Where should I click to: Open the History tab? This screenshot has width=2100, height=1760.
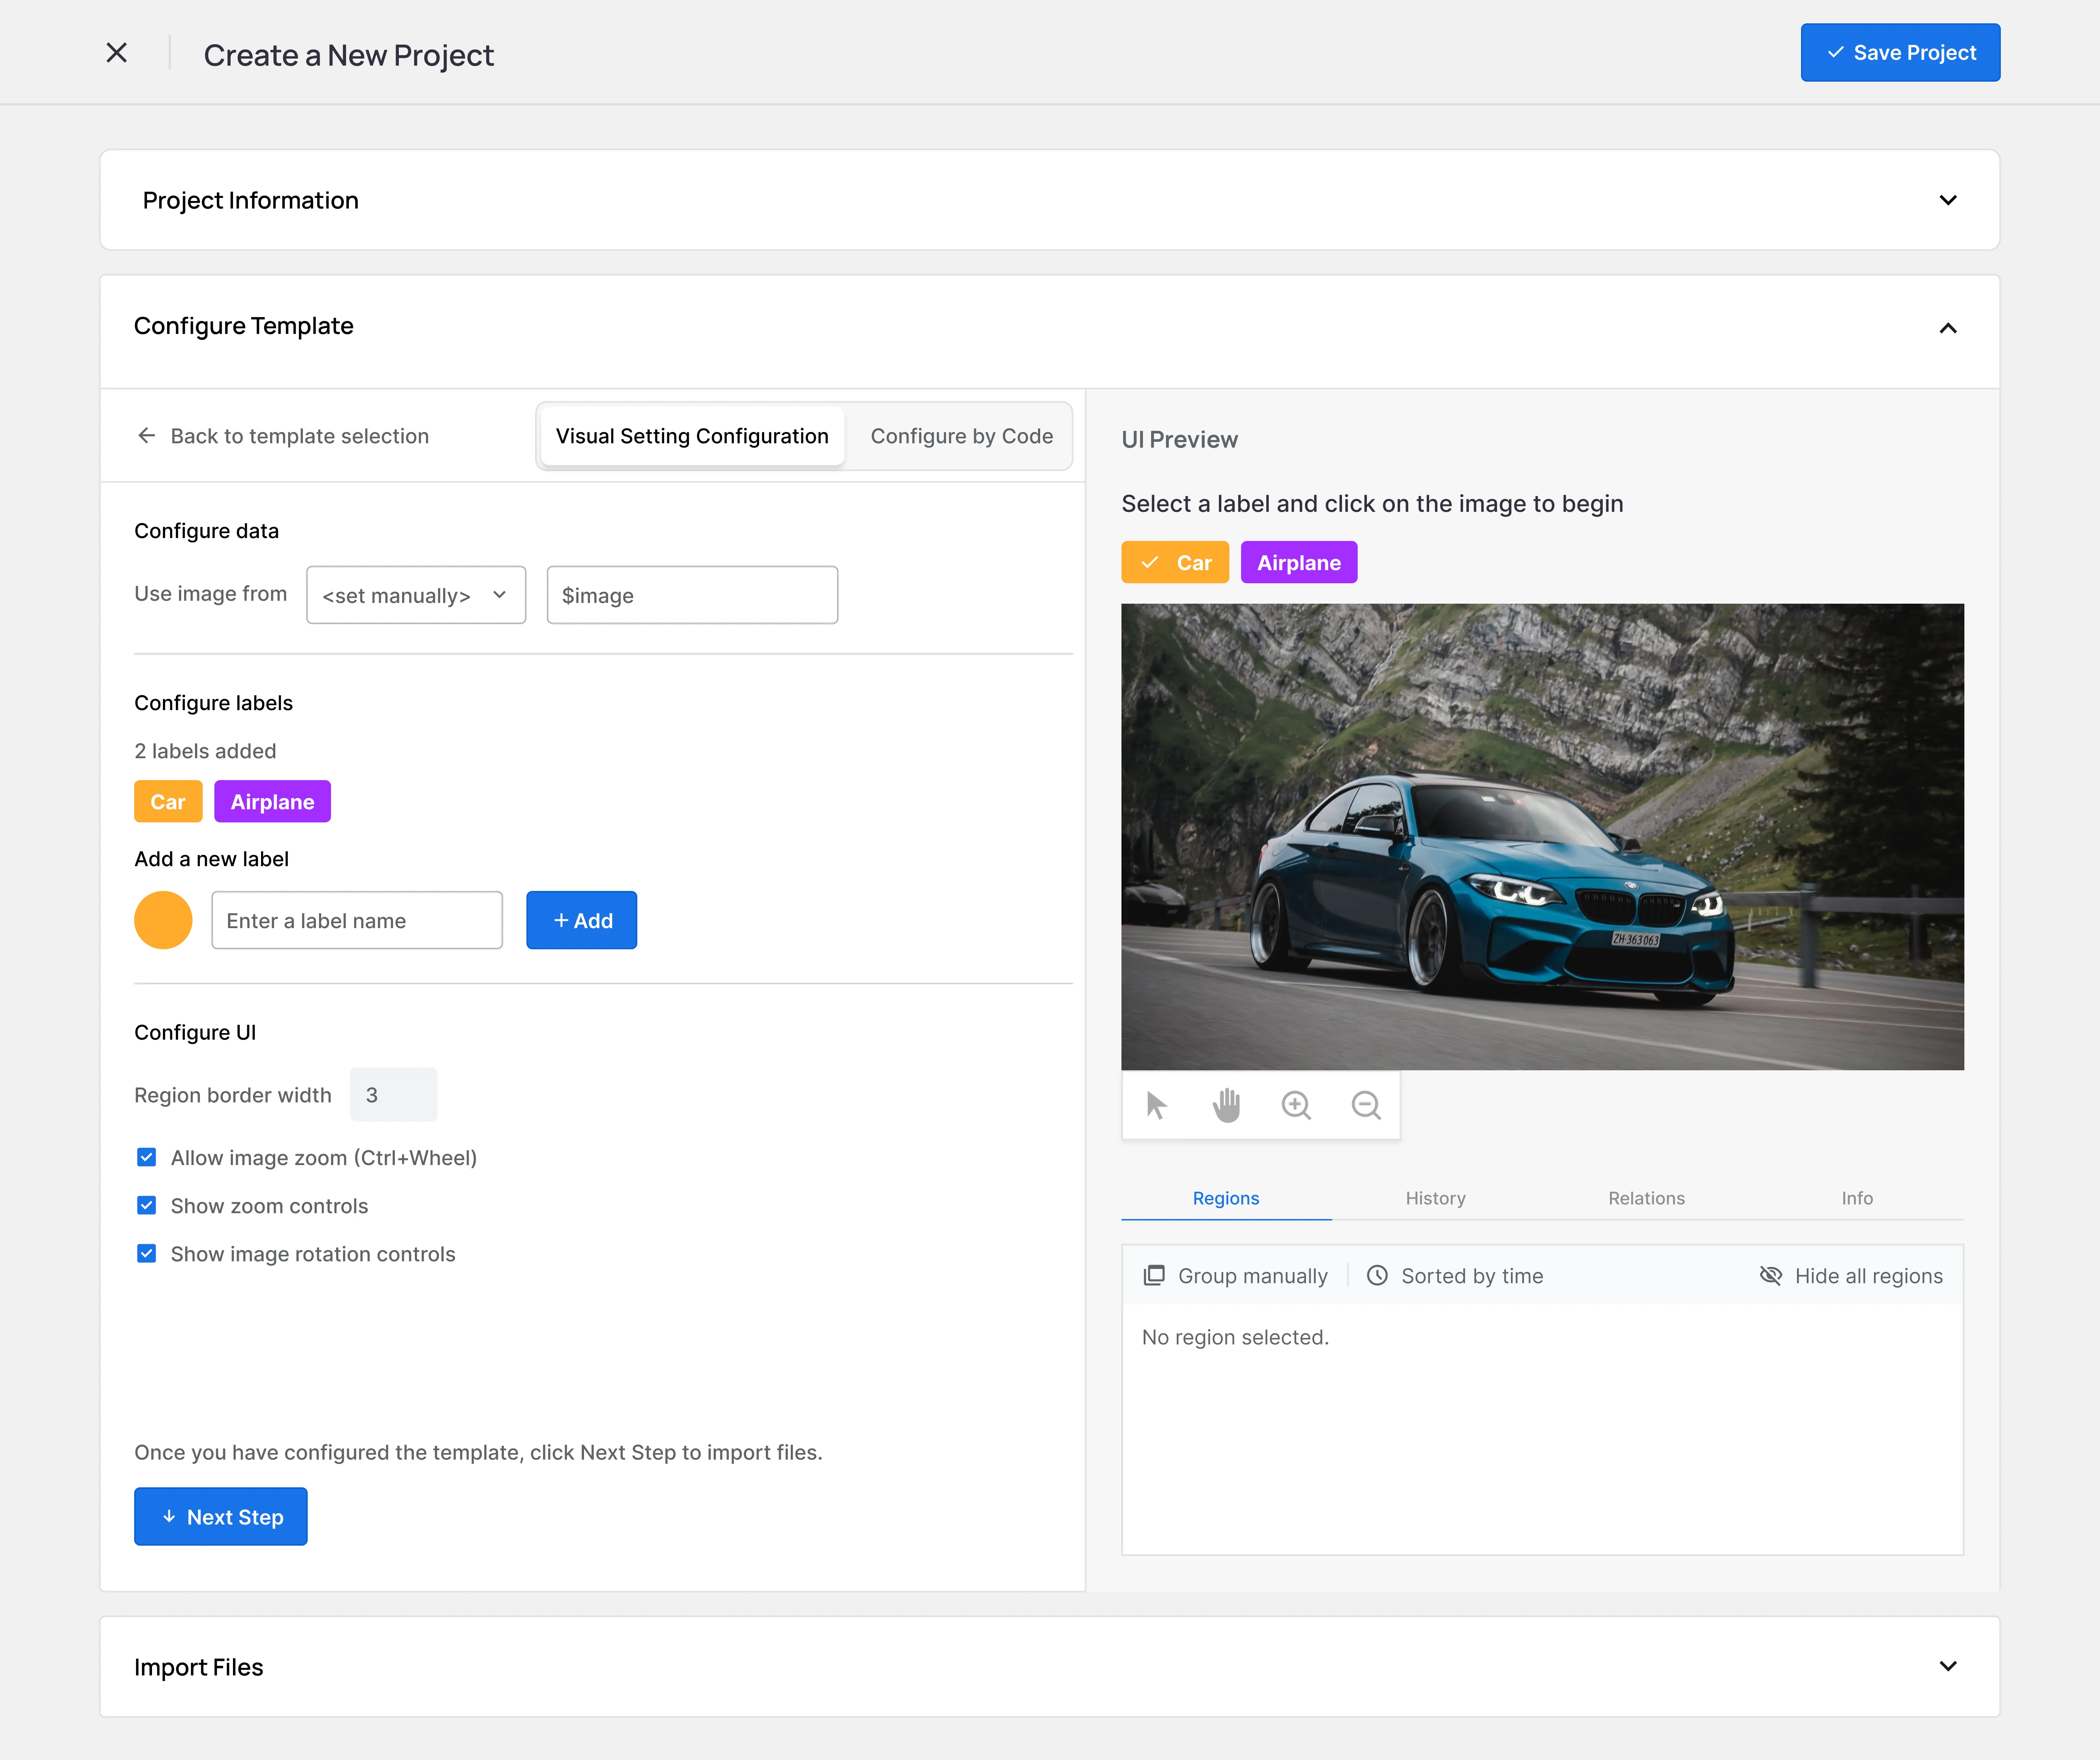[x=1435, y=1198]
